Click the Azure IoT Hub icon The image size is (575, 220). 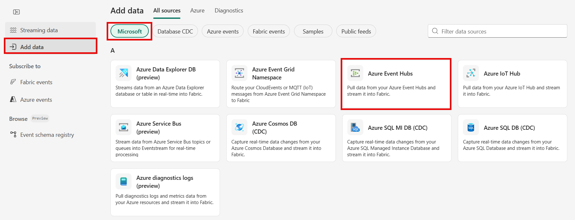tap(471, 73)
